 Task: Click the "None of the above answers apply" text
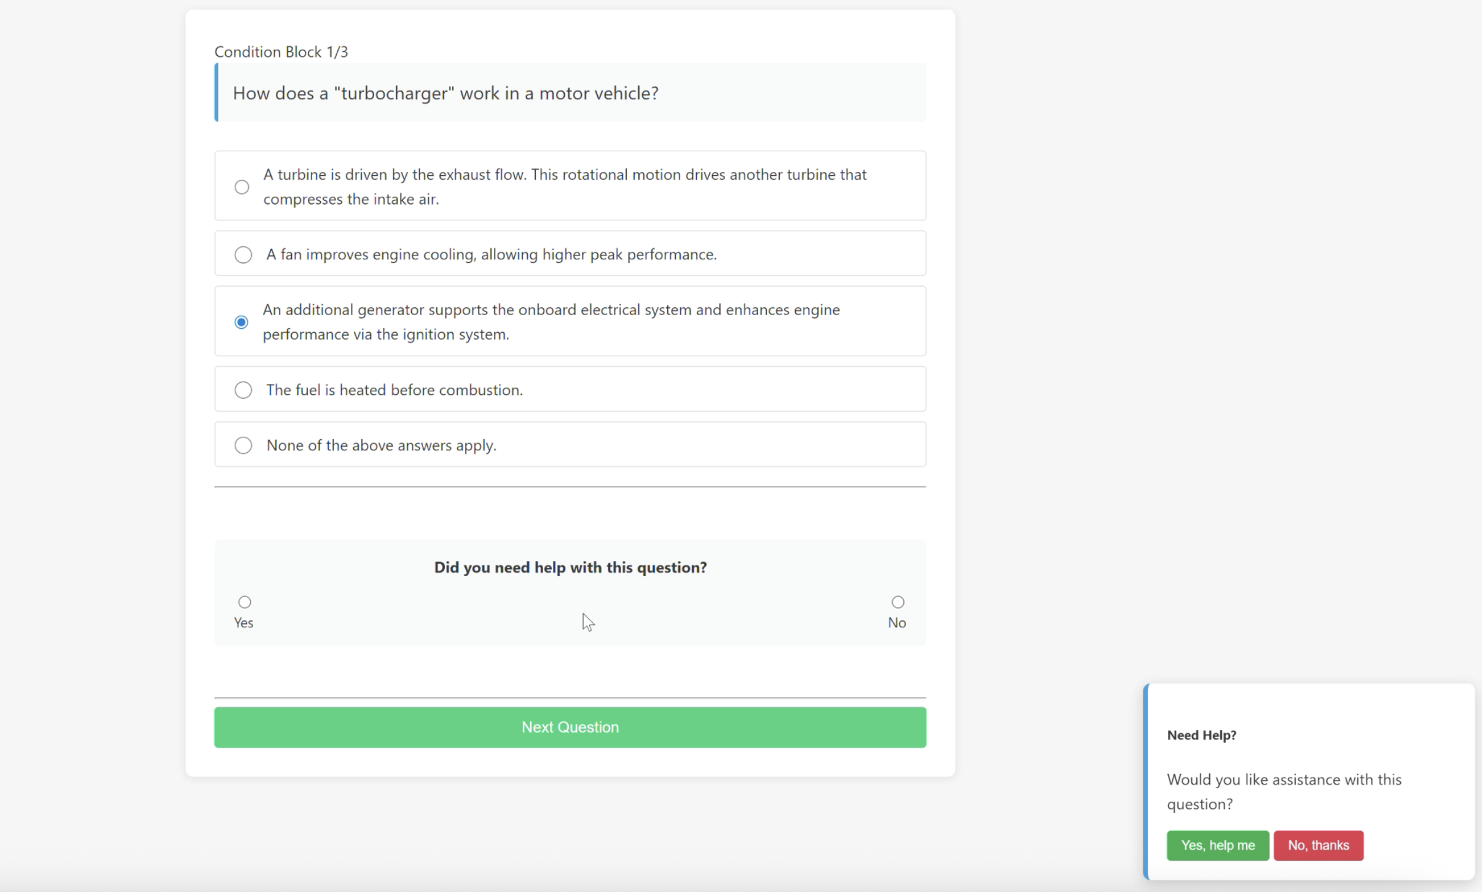381,445
